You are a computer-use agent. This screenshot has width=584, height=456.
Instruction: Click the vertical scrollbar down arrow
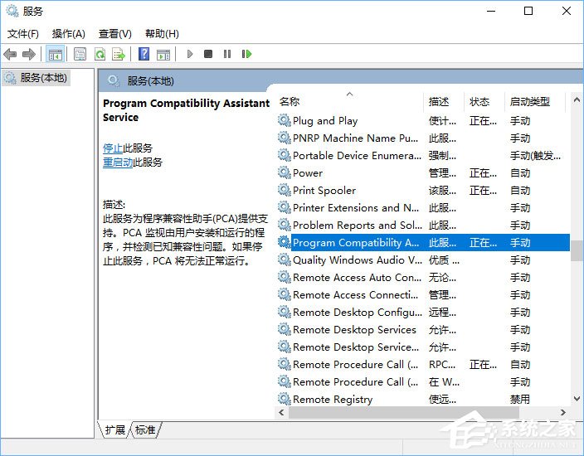pos(577,399)
